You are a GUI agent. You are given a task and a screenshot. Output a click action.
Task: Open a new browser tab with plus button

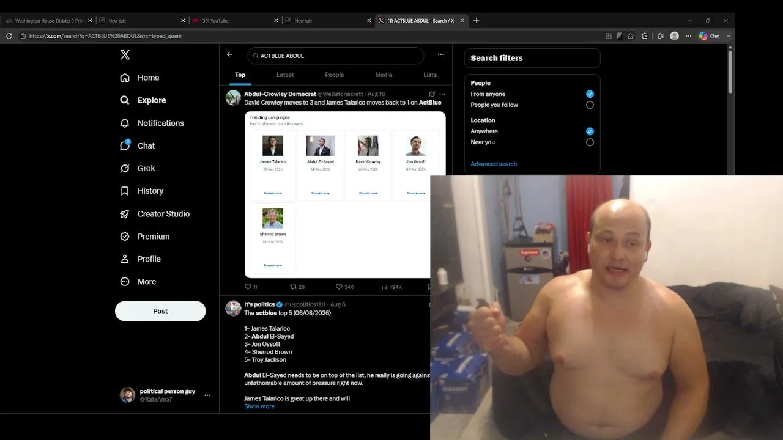coord(476,20)
